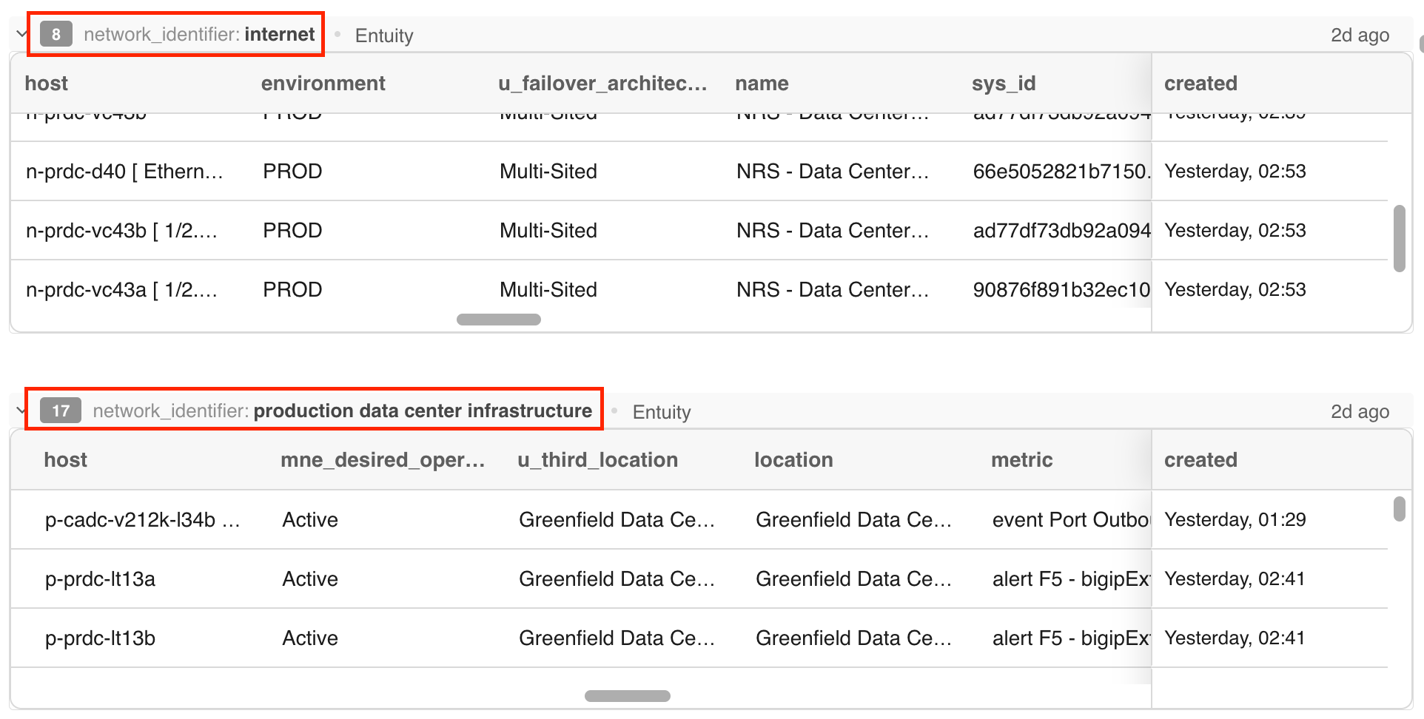
Task: Click 2d ago timestamp of internet group
Action: (1360, 36)
